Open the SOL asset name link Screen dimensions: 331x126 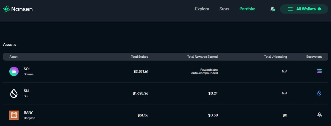click(27, 69)
